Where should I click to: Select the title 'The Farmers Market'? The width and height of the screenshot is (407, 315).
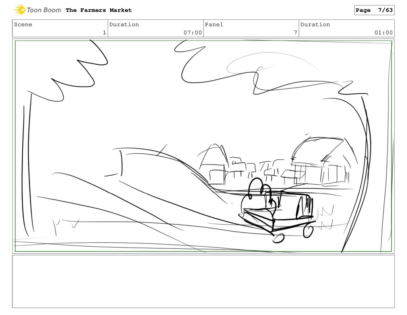pyautogui.click(x=99, y=10)
